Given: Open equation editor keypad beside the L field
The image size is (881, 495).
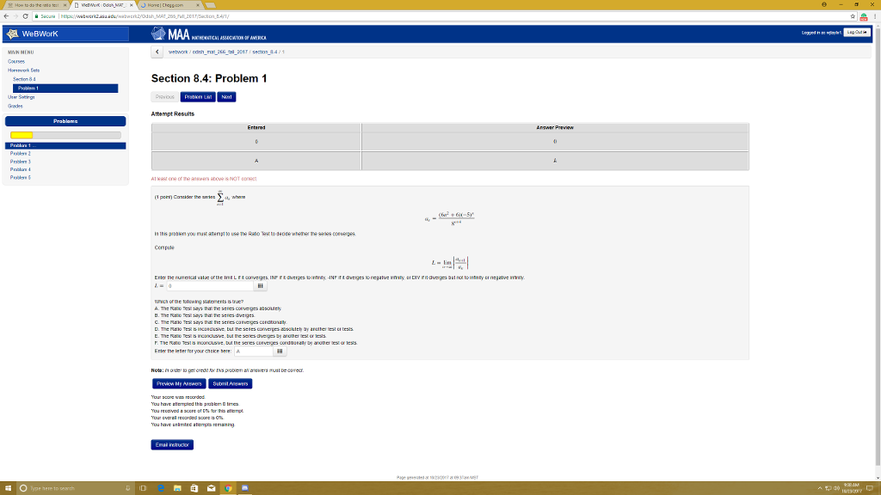Looking at the screenshot, I should click(x=260, y=285).
